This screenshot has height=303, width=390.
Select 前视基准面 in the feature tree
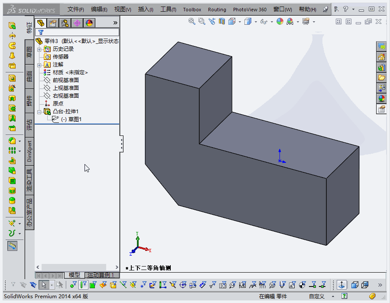pos(66,80)
